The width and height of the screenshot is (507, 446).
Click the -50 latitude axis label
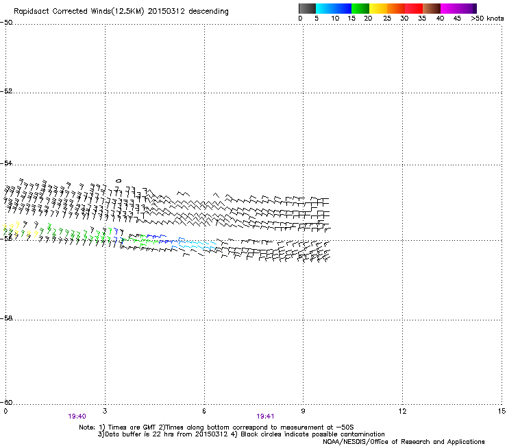coord(6,23)
